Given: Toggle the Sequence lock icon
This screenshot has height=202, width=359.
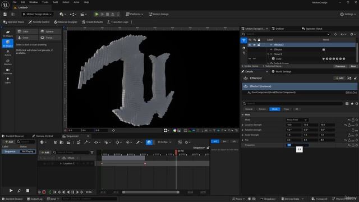Looking at the screenshot, I should pyautogui.click(x=208, y=148).
